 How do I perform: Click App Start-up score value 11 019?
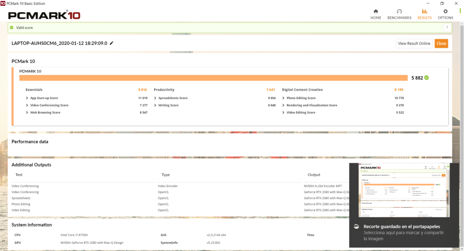tap(143, 98)
